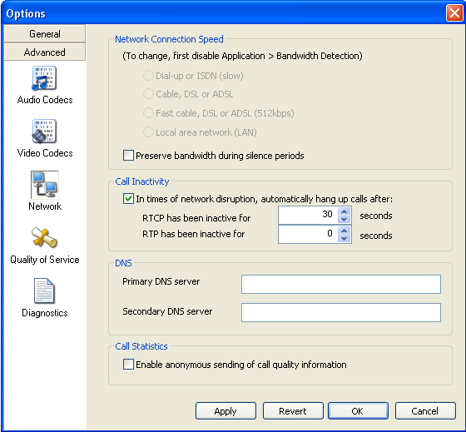Open the Video Codecs icon
The height and width of the screenshot is (432, 466).
click(x=44, y=132)
